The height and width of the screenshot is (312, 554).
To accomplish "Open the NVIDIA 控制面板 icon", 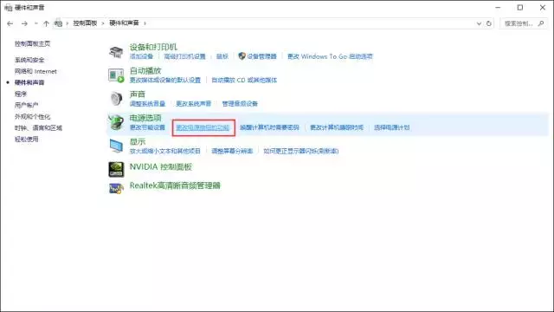I will (116, 169).
